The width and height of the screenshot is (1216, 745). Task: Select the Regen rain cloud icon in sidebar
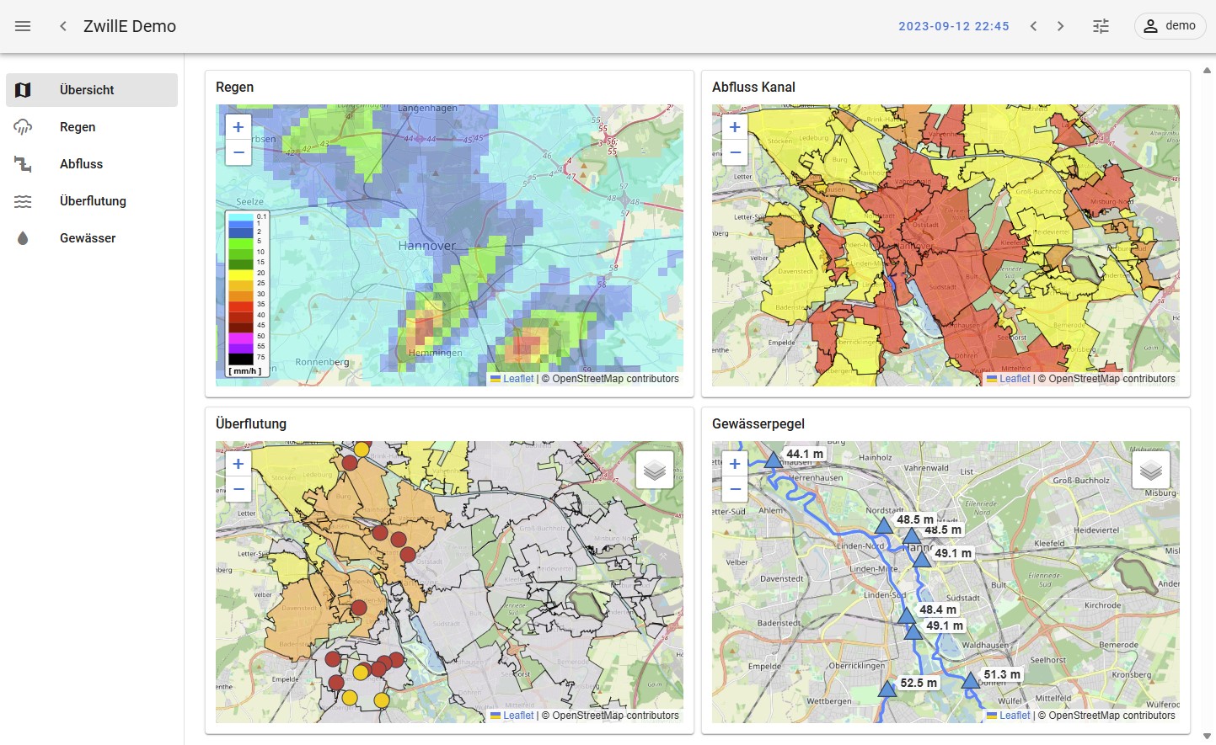[x=23, y=126]
